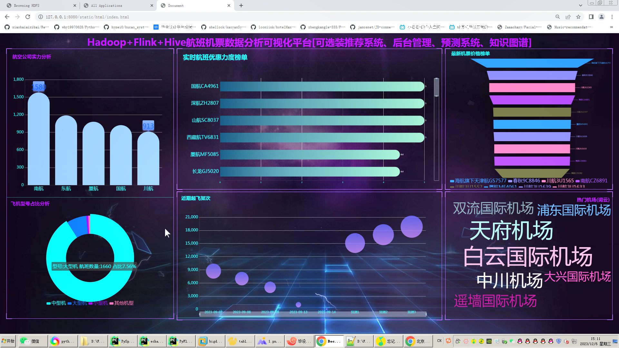
Task: Open the side panel icon
Action: [591, 17]
